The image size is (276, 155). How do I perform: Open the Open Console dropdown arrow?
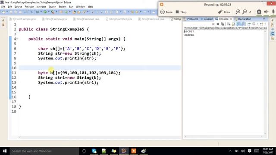tap(265, 24)
